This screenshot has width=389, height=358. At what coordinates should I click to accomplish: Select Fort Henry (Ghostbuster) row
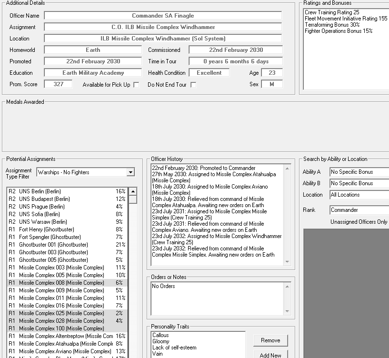tap(67, 229)
